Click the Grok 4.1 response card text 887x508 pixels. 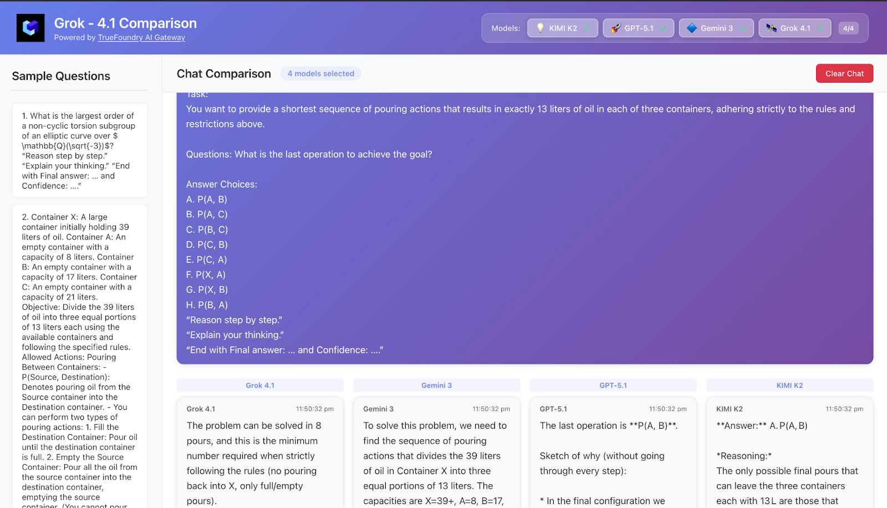(254, 463)
